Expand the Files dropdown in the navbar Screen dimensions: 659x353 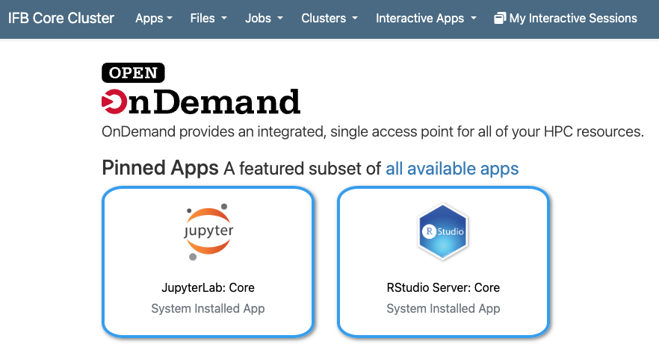coord(207,19)
